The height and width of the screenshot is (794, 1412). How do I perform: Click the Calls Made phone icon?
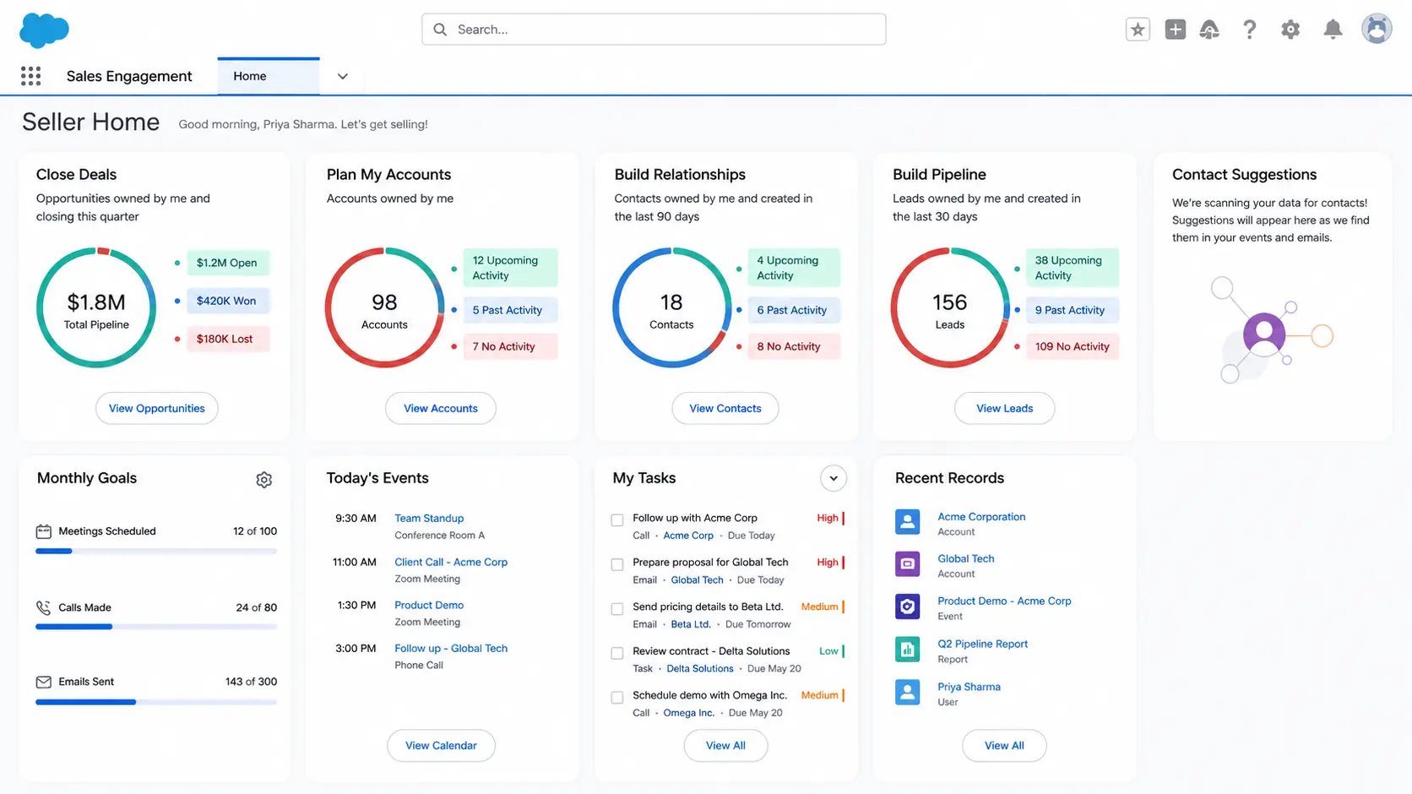pyautogui.click(x=44, y=607)
